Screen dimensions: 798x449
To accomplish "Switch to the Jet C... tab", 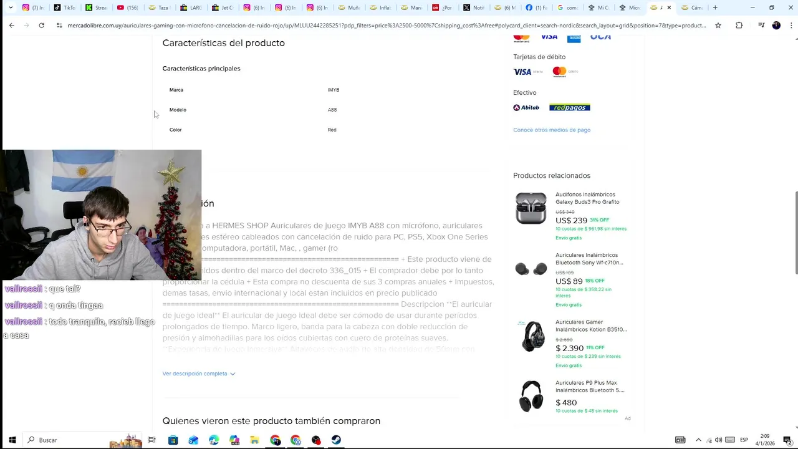I will coord(223,7).
